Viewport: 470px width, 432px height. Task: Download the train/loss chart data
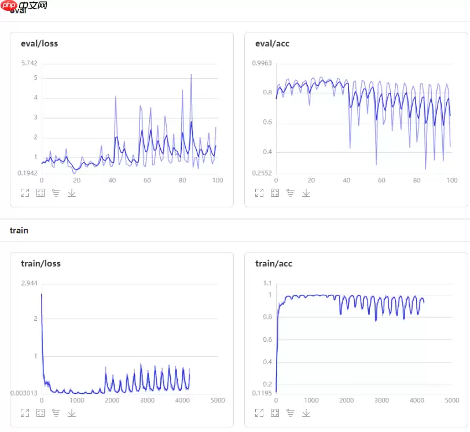click(x=72, y=413)
